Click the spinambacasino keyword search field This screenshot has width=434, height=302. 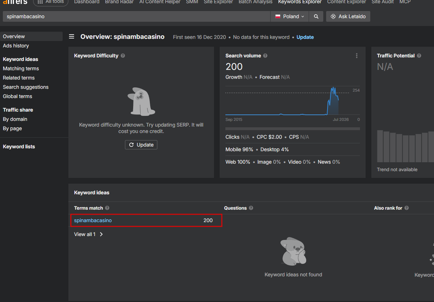[136, 16]
